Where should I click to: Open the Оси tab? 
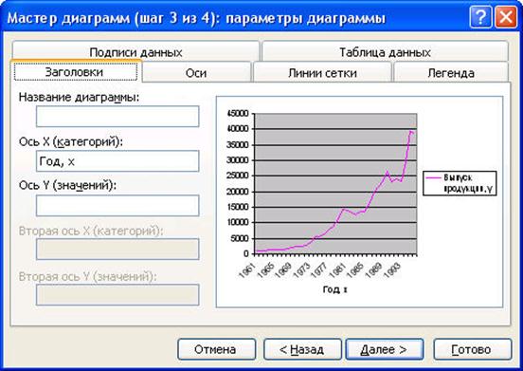(196, 72)
